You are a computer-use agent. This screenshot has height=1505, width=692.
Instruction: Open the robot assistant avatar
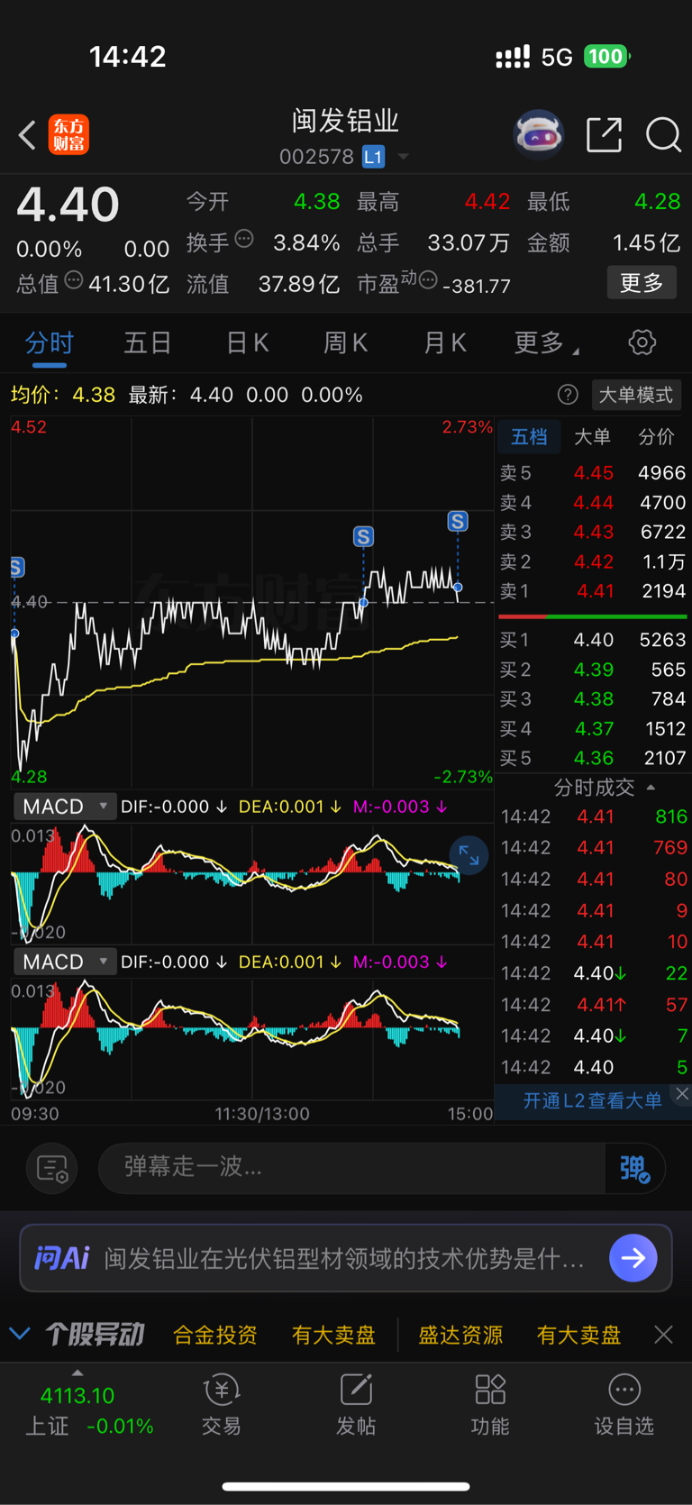[538, 135]
